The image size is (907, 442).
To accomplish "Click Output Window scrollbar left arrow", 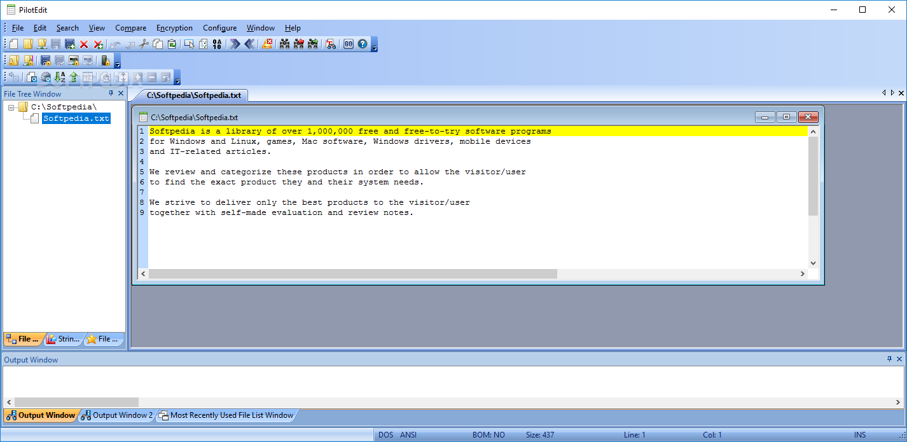I will (8, 402).
